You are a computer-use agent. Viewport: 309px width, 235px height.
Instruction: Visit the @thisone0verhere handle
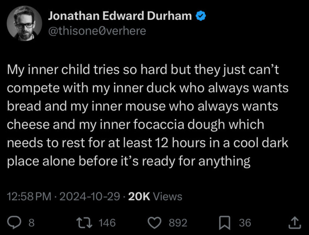[96, 31]
